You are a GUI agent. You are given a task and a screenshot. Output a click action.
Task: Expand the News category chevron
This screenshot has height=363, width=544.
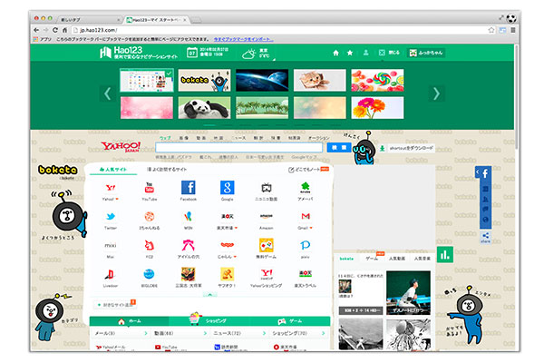coord(264,333)
